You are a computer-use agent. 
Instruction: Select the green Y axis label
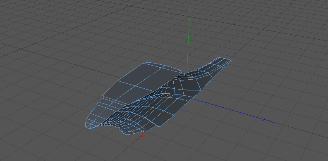pos(189,9)
